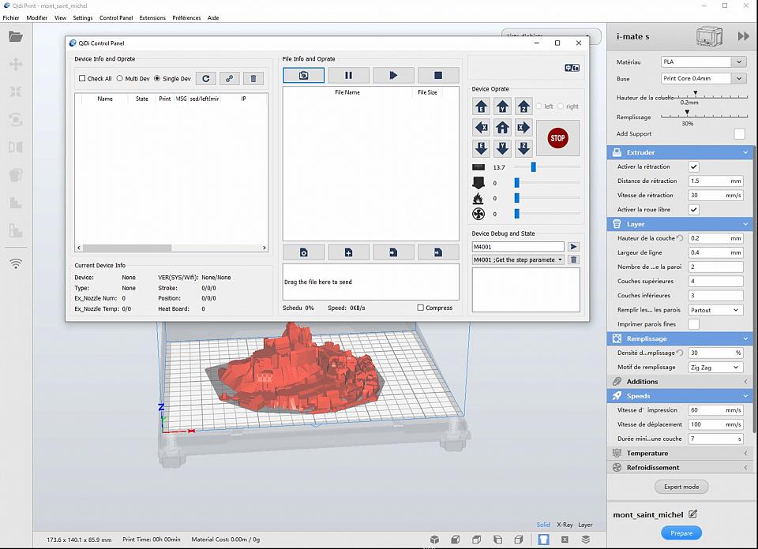Click the language switch icon in Control Panel
This screenshot has height=549, width=758.
572,68
